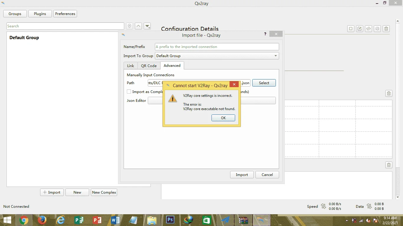The height and width of the screenshot is (226, 403).
Task: Open the Windows Start button
Action: [7, 220]
